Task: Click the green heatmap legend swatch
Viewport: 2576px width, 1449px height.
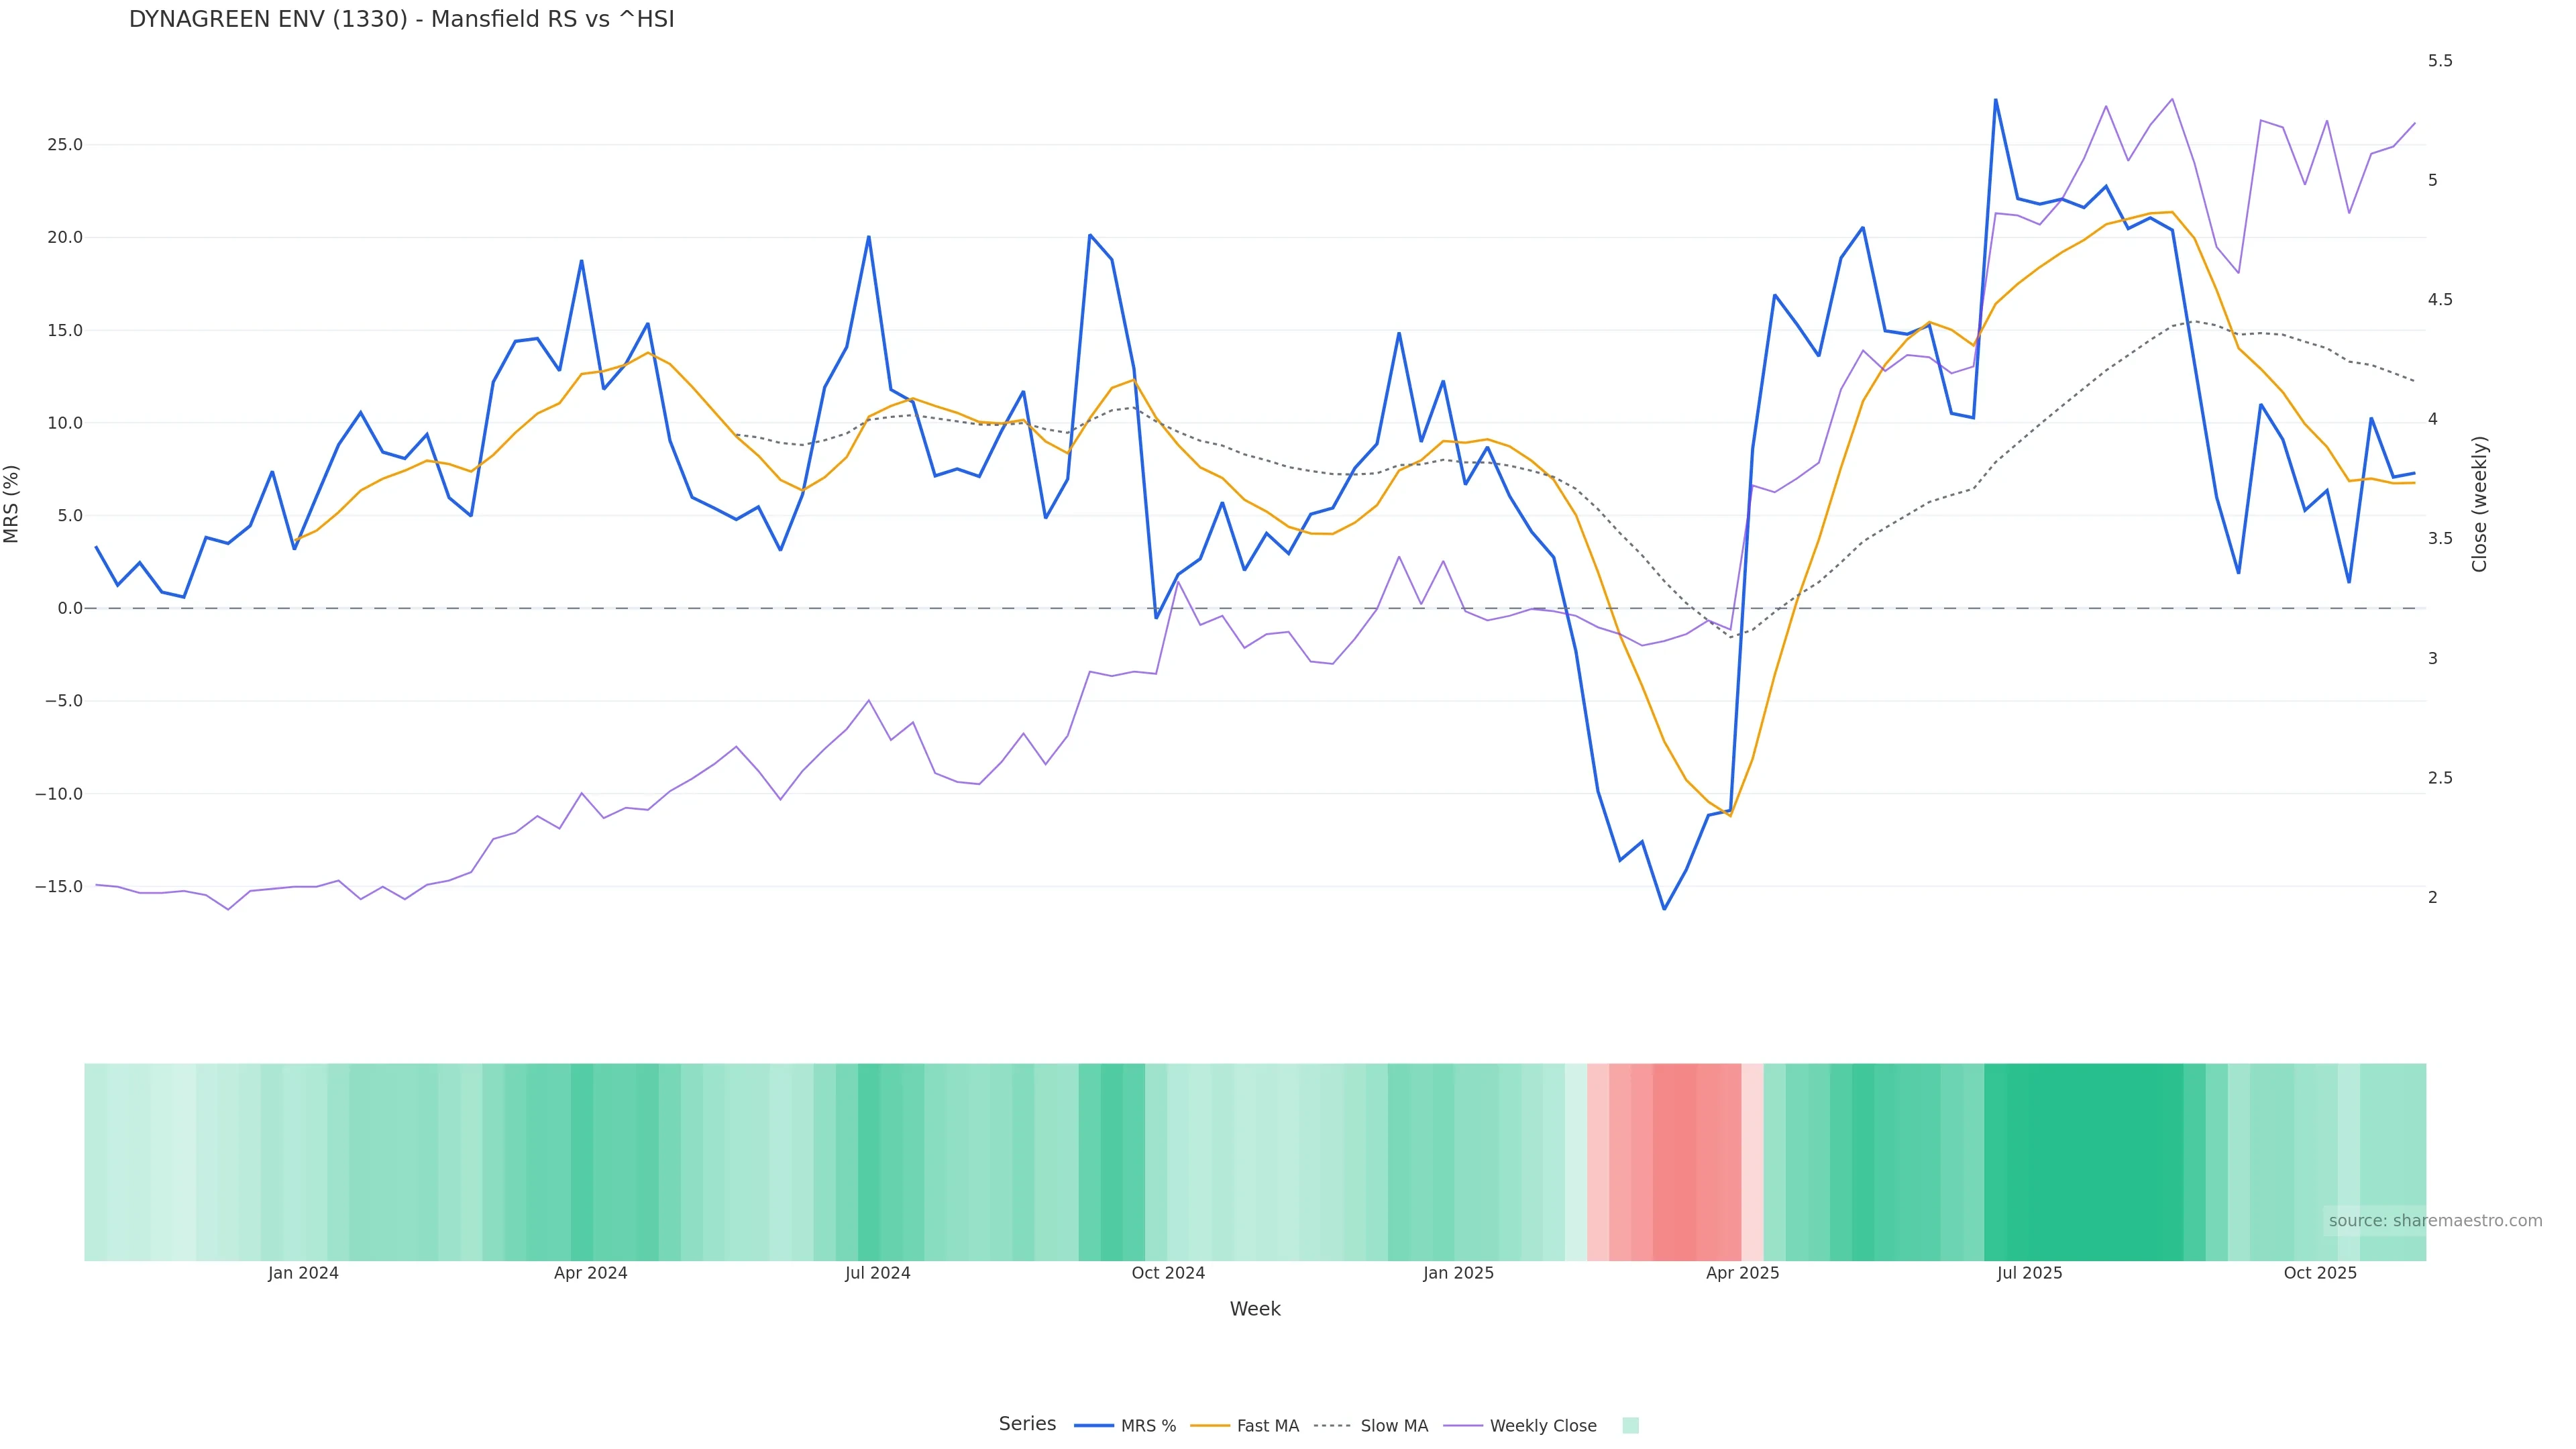Action: click(x=1630, y=1426)
